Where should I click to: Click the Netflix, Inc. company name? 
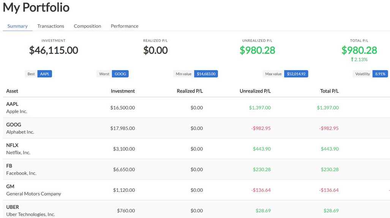click(x=18, y=153)
